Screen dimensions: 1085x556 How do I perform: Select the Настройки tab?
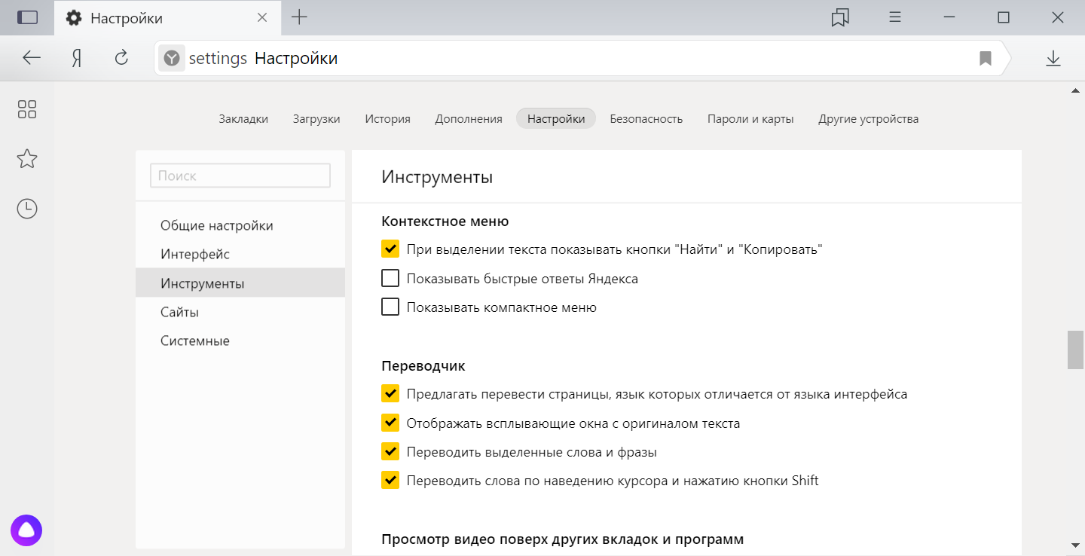[556, 119]
